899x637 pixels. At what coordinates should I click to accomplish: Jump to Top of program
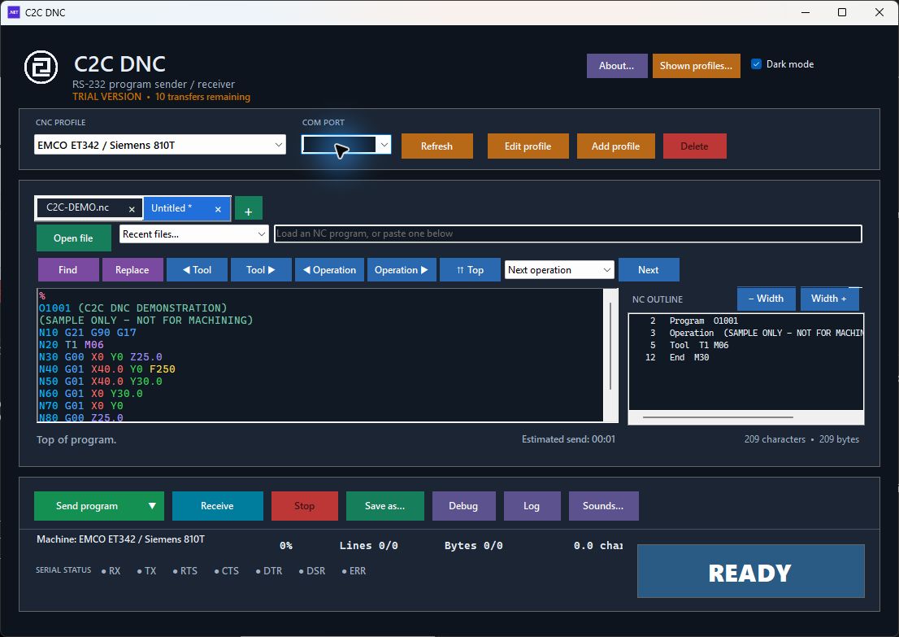coord(470,270)
